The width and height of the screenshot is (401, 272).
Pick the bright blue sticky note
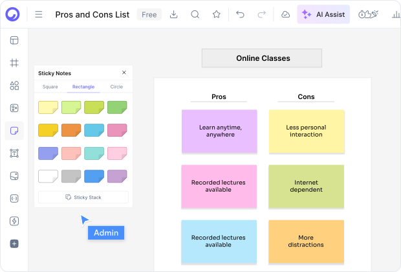click(94, 176)
